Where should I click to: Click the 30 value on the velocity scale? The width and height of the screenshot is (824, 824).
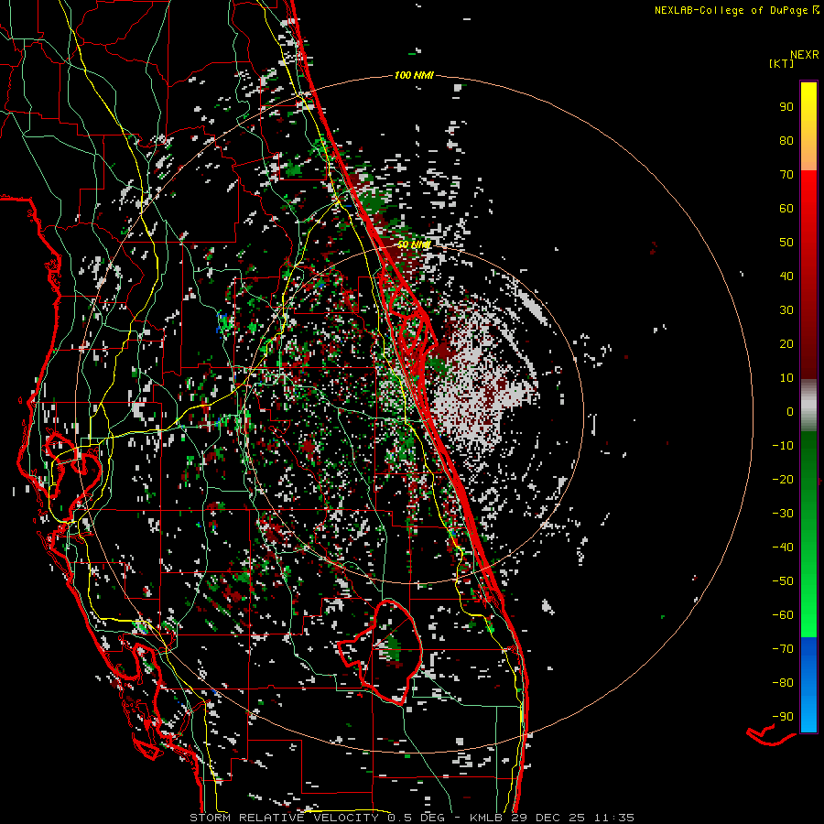[786, 310]
